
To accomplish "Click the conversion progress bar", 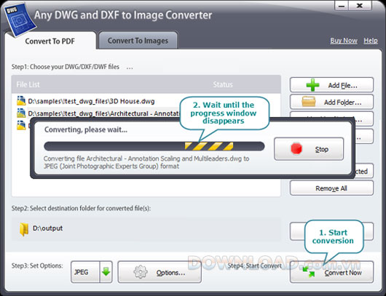I will pos(154,146).
